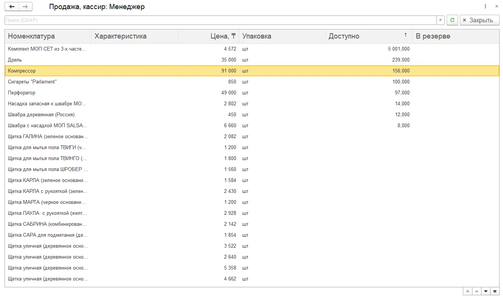The image size is (503, 299).
Task: Jump to the first row with the top arrow icon
Action: [x=468, y=291]
